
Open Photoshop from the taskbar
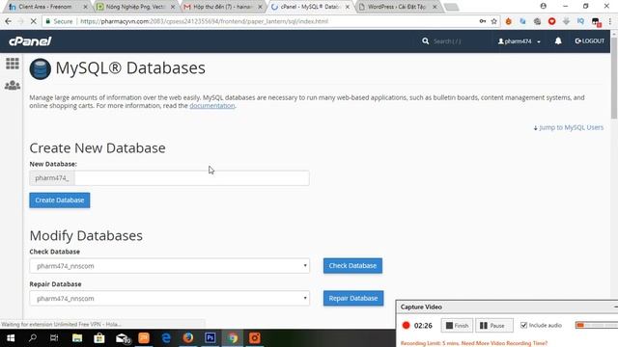click(211, 338)
